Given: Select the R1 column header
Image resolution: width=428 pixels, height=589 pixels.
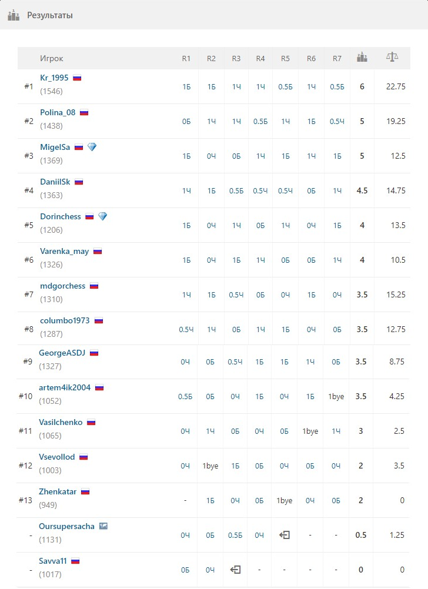Looking at the screenshot, I should pyautogui.click(x=186, y=59).
